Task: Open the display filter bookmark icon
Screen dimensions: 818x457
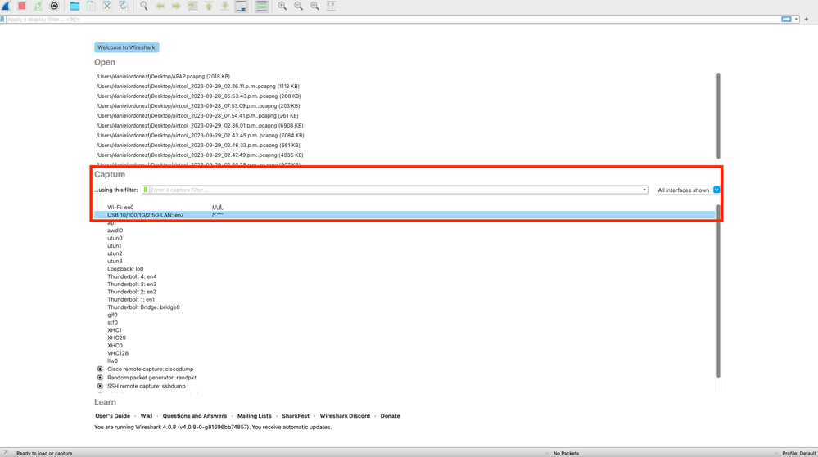Action: click(2, 20)
